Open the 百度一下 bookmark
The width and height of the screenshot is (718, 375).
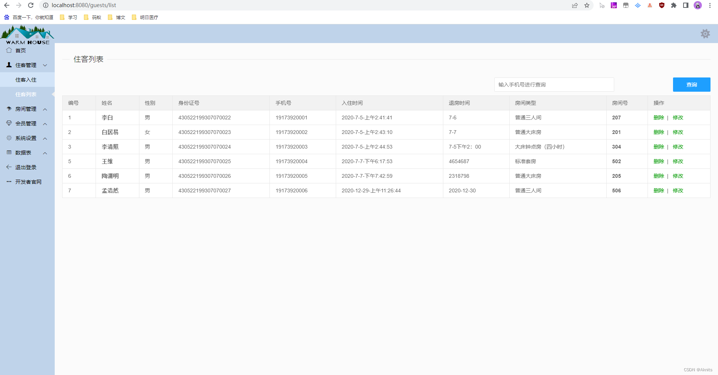[29, 17]
